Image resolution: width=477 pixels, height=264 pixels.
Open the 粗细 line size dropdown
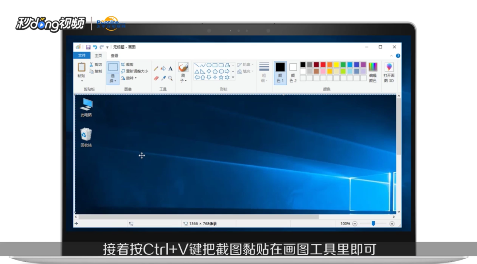pyautogui.click(x=264, y=72)
